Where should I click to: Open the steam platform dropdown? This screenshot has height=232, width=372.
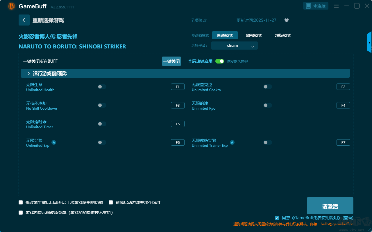point(235,46)
